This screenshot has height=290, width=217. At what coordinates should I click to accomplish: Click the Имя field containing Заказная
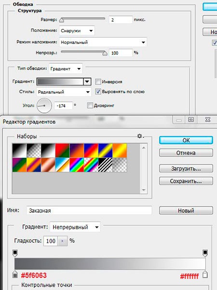tap(89, 210)
